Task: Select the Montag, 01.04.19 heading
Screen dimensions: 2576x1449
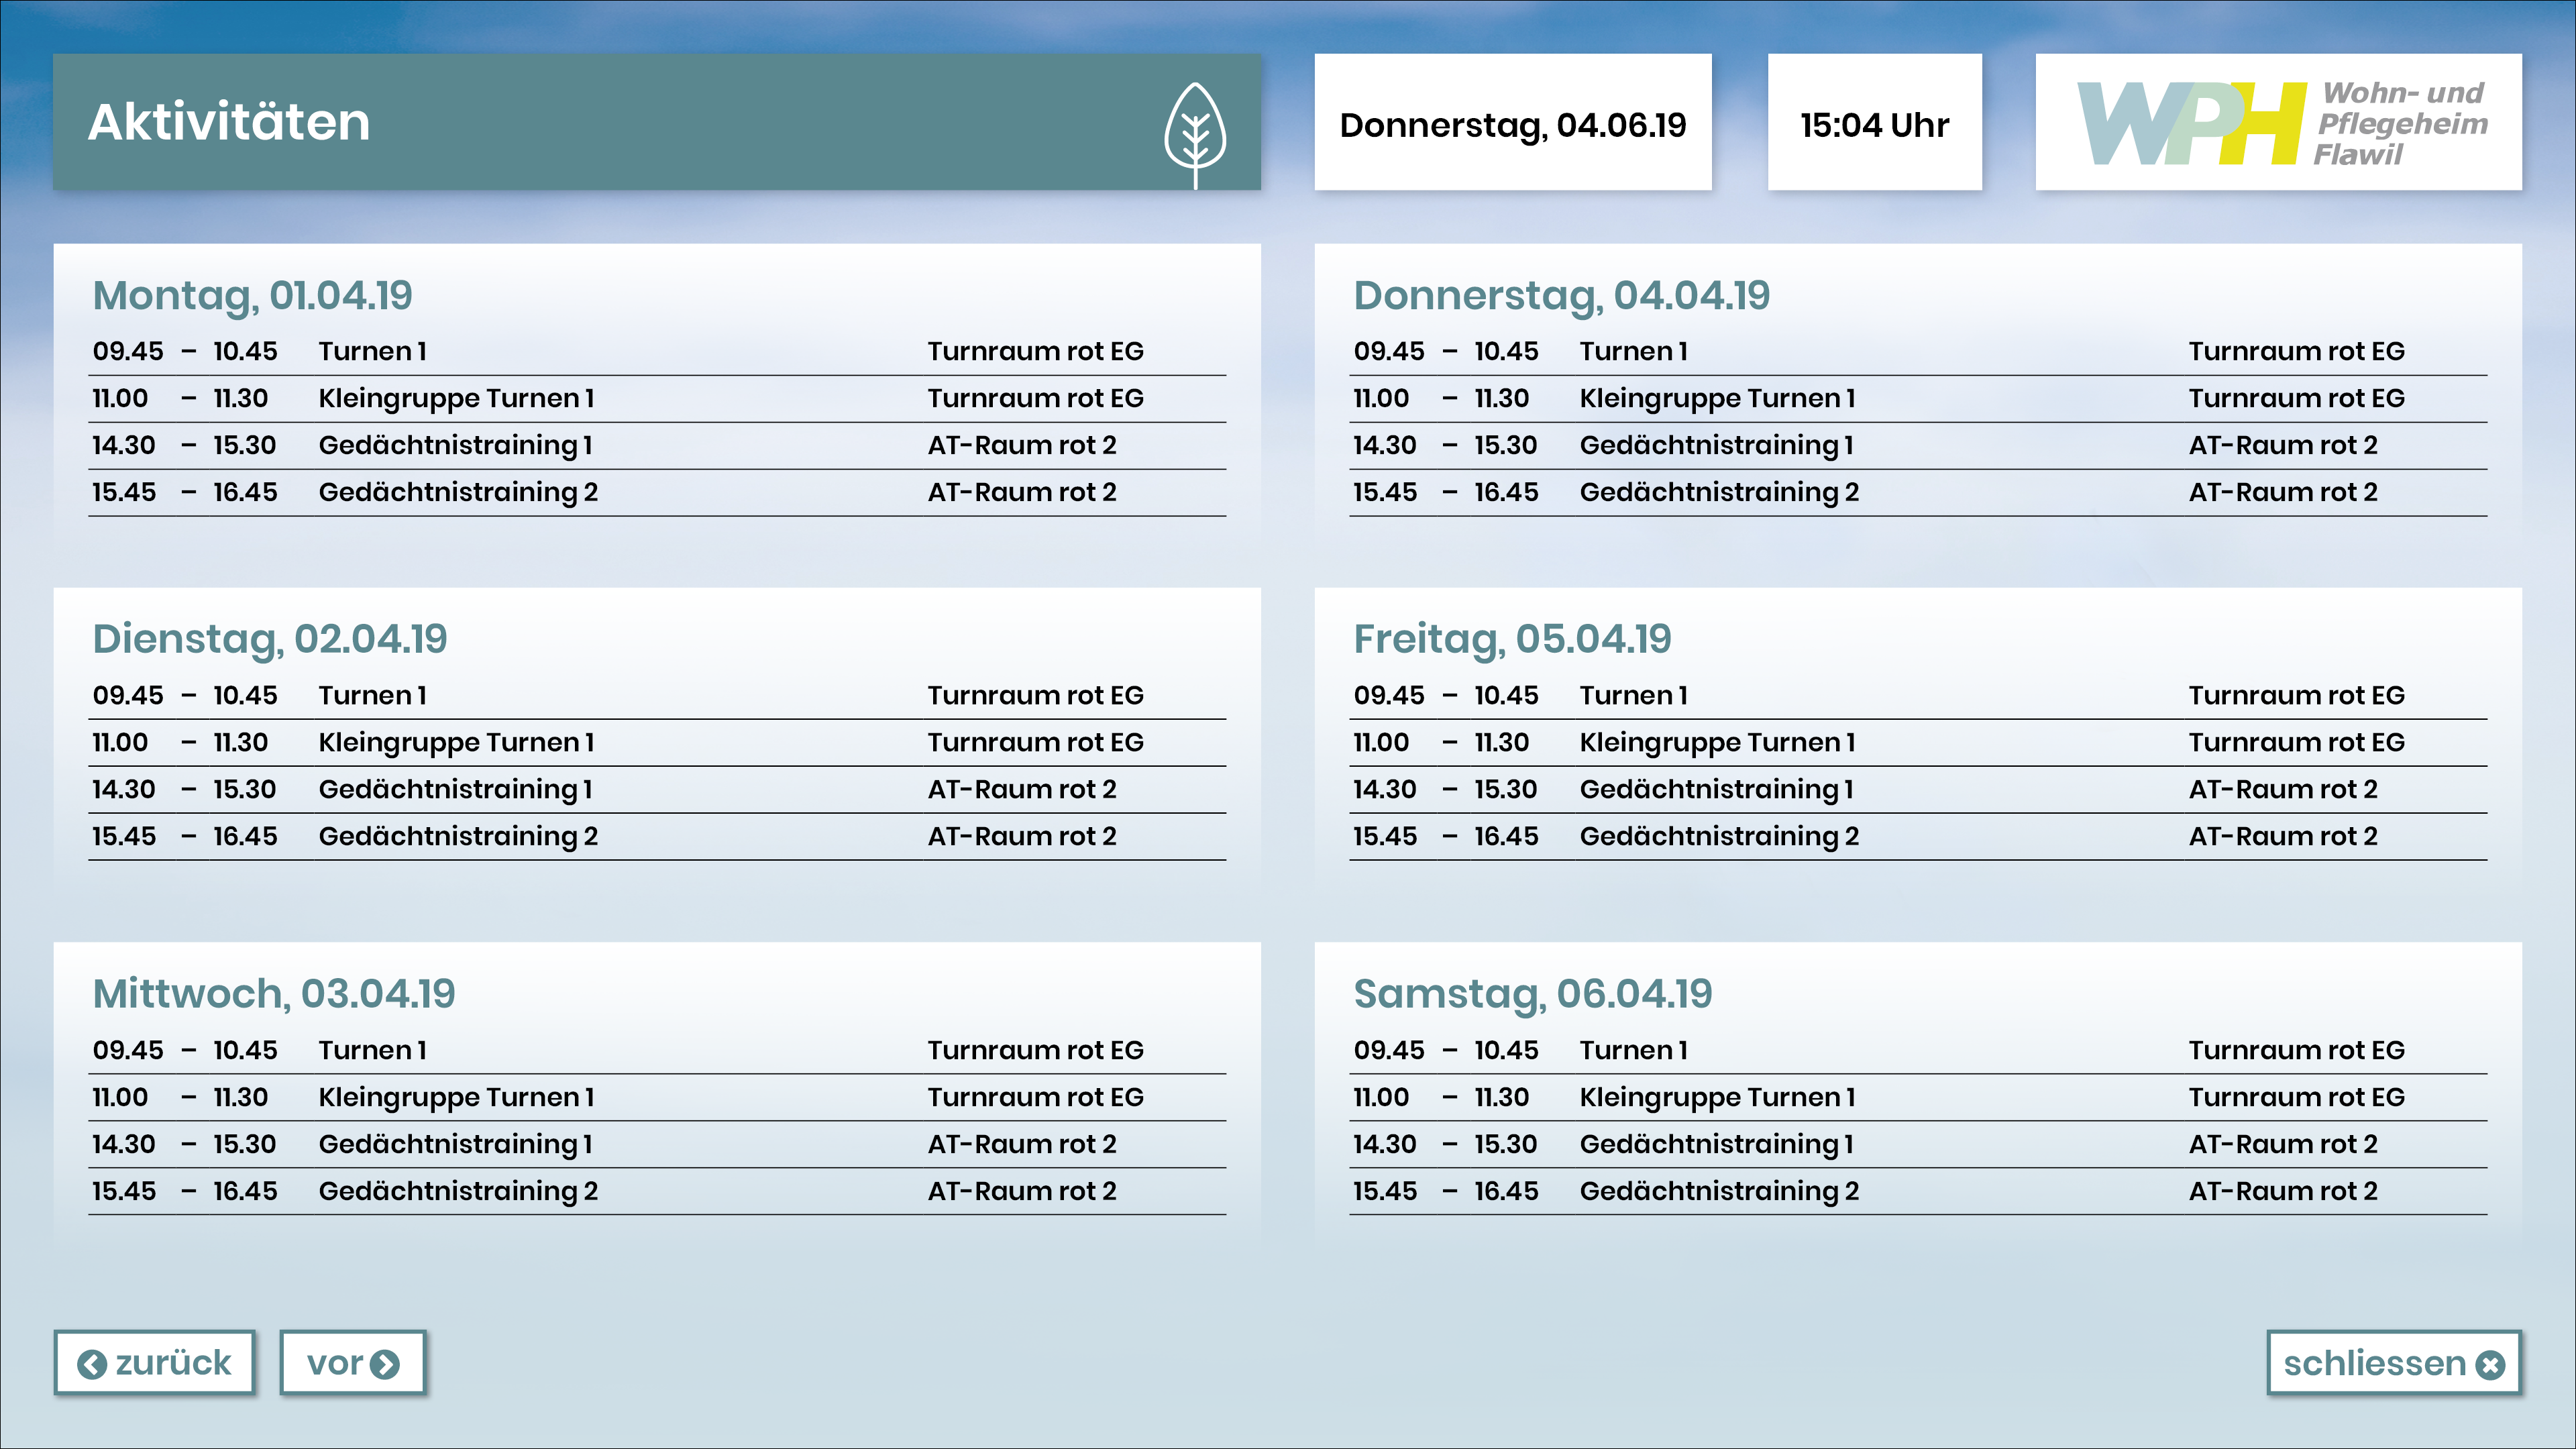Action: click(x=252, y=295)
